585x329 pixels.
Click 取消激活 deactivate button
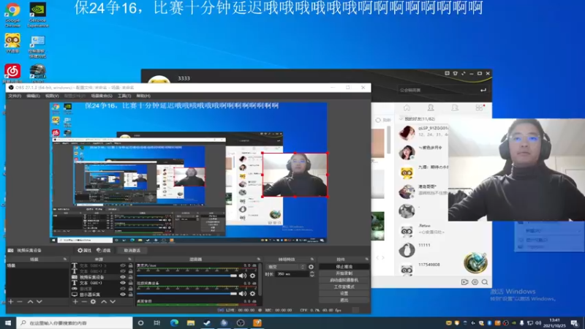[132, 250]
